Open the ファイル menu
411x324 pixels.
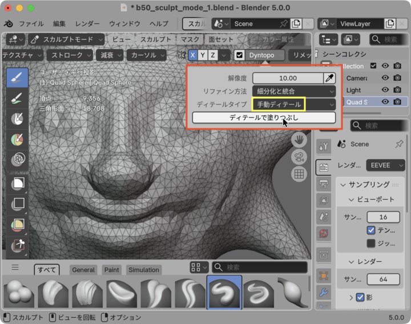(x=31, y=24)
